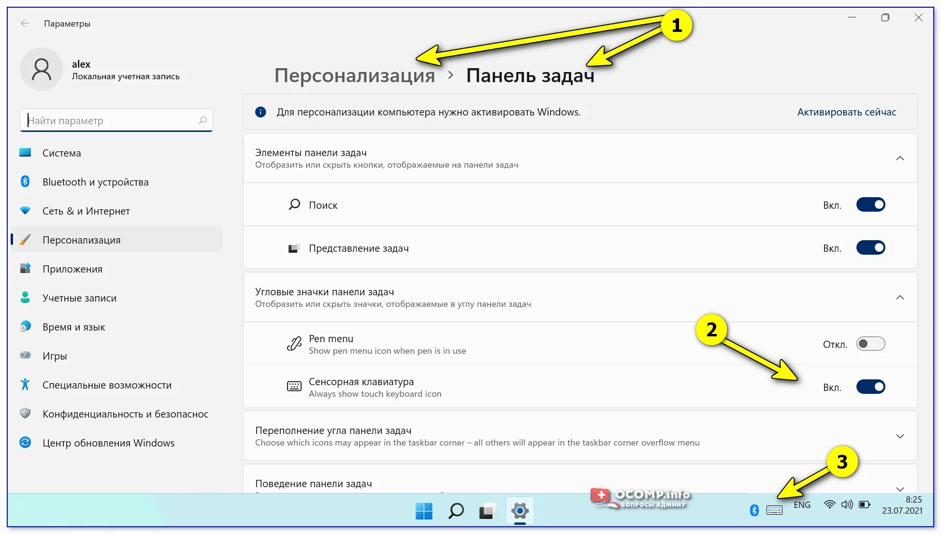Screen dimensions: 941x534
Task: Collapse Угловые значки панели задач section
Action: (899, 298)
